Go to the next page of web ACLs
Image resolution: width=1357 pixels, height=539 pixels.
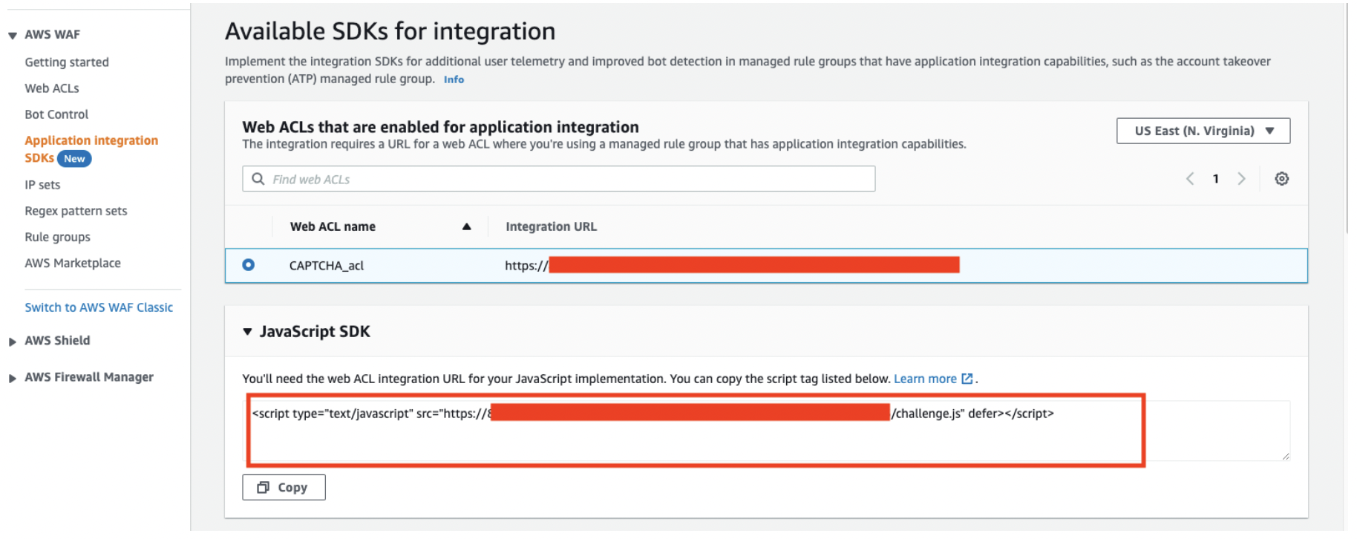[1241, 179]
